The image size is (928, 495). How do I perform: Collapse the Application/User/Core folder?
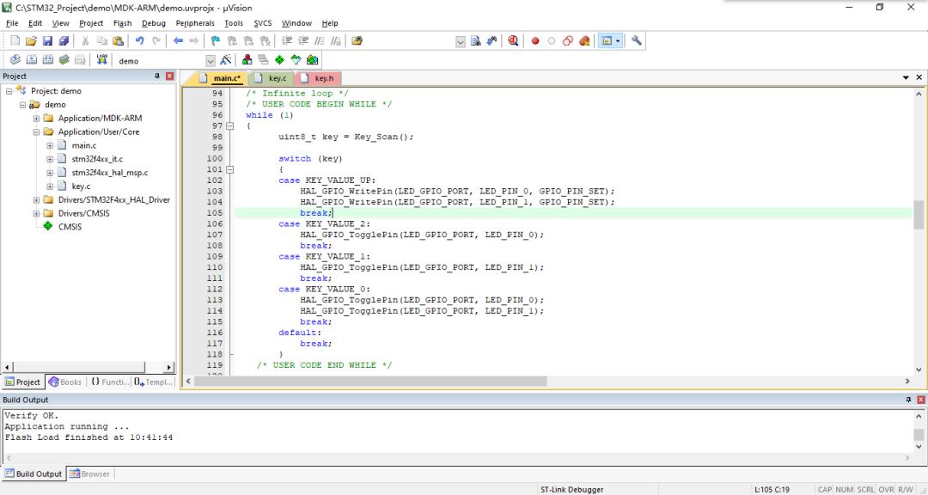36,132
